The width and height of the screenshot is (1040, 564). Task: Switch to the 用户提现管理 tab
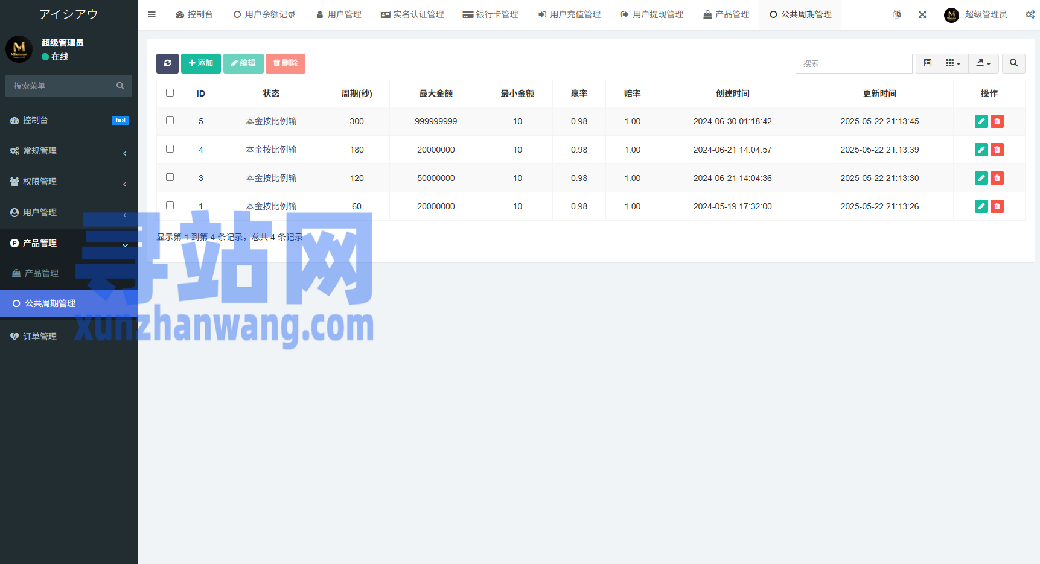(x=652, y=14)
